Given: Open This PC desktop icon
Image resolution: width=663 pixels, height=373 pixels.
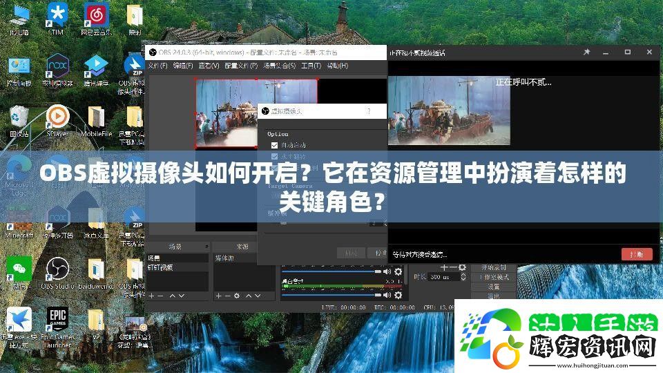Looking at the screenshot, I should [19, 19].
